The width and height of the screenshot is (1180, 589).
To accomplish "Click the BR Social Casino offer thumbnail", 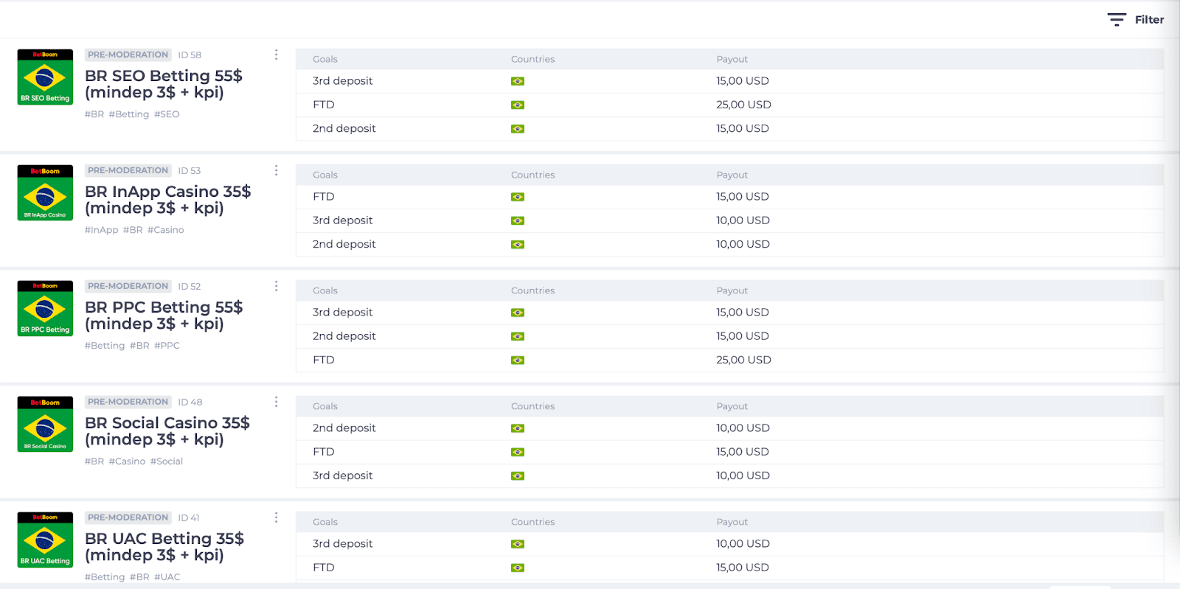I will coord(45,424).
